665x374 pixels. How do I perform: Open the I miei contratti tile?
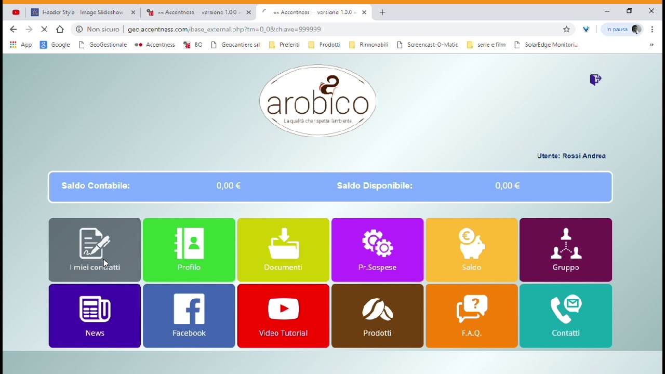coord(95,250)
